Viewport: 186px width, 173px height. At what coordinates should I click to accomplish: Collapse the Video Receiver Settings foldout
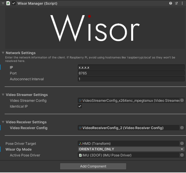click(x=3, y=122)
